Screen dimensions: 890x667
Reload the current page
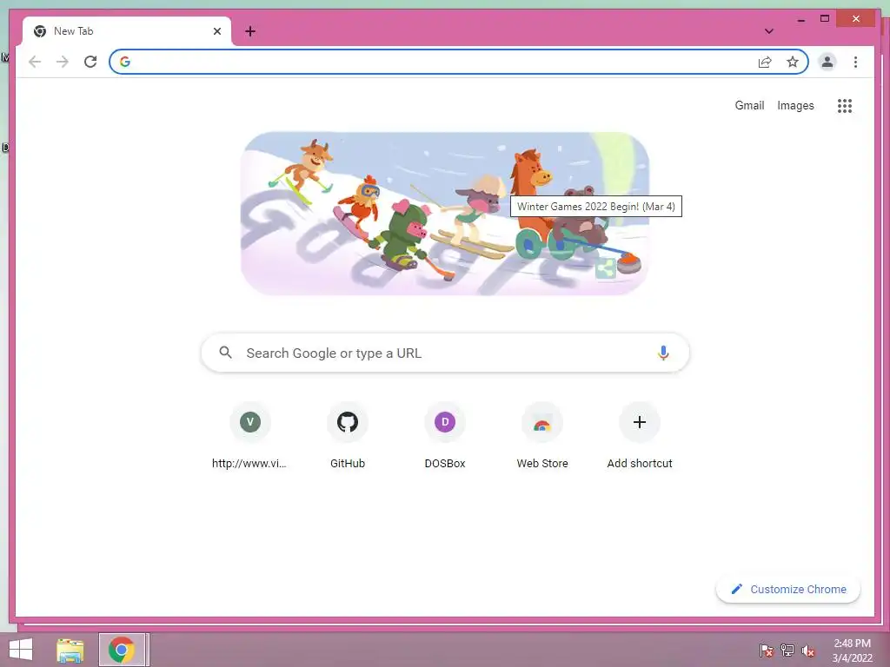(90, 62)
